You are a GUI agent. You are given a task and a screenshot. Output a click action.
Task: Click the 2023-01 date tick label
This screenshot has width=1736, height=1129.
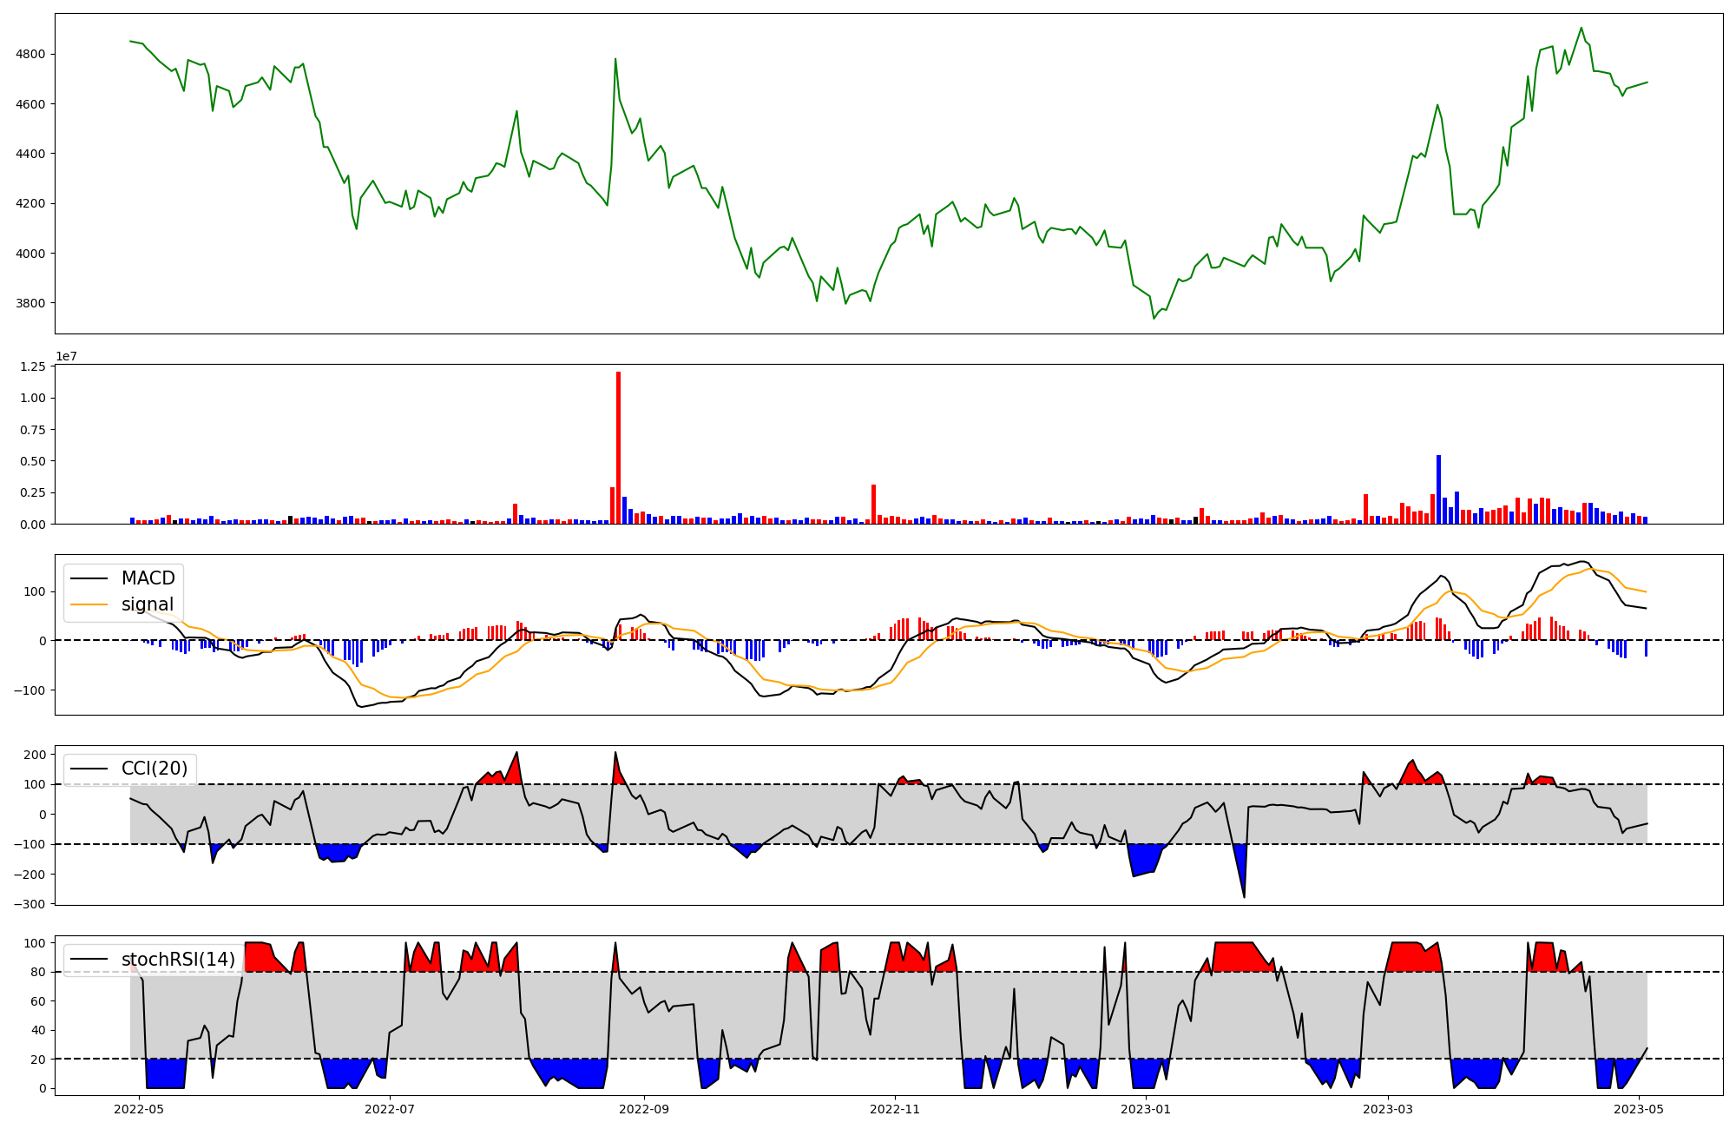pos(1146,1109)
